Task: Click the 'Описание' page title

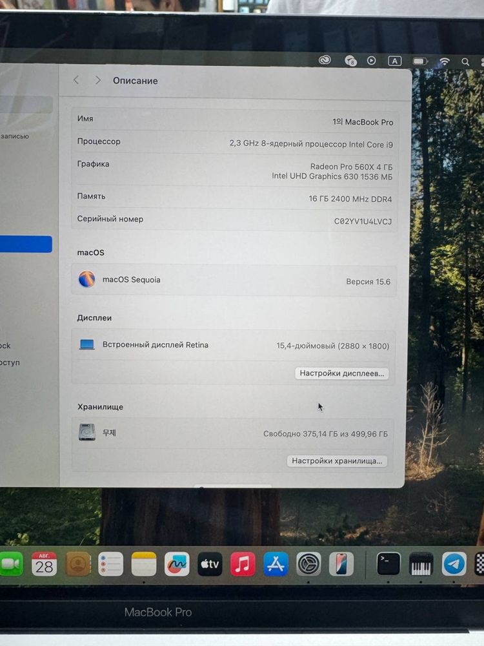Action: pos(136,81)
